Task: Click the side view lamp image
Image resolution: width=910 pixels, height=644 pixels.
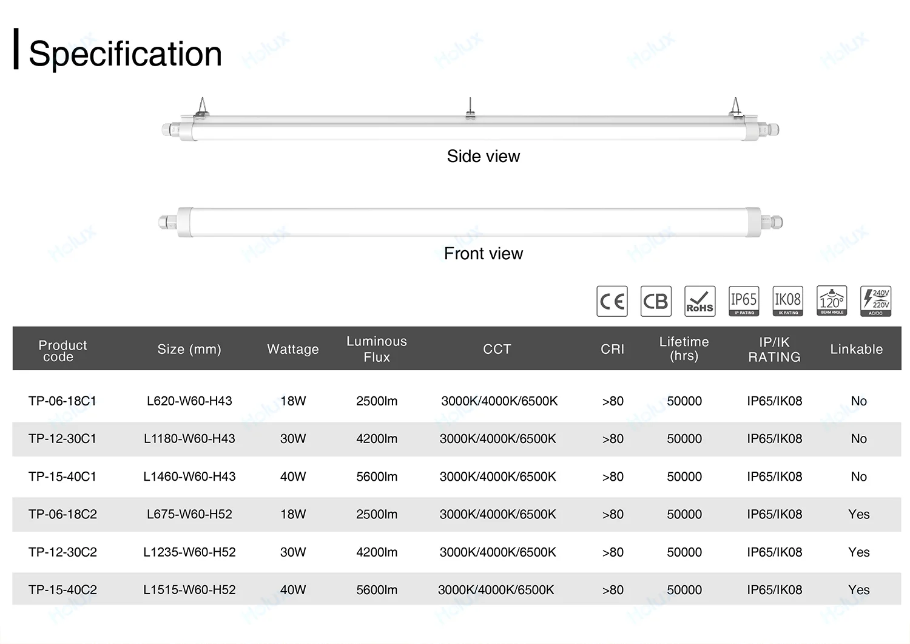Action: (x=470, y=125)
